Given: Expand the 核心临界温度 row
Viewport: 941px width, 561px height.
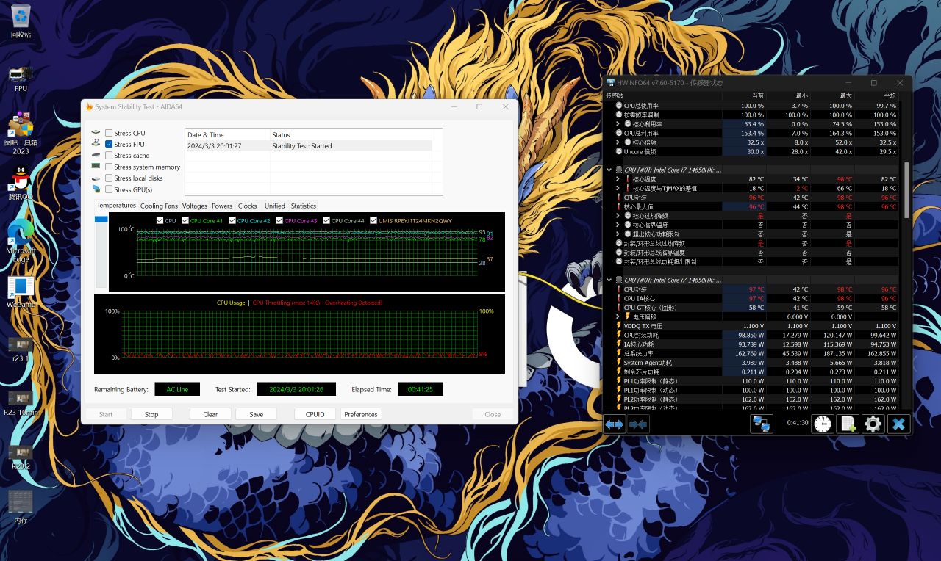Looking at the screenshot, I should [618, 225].
